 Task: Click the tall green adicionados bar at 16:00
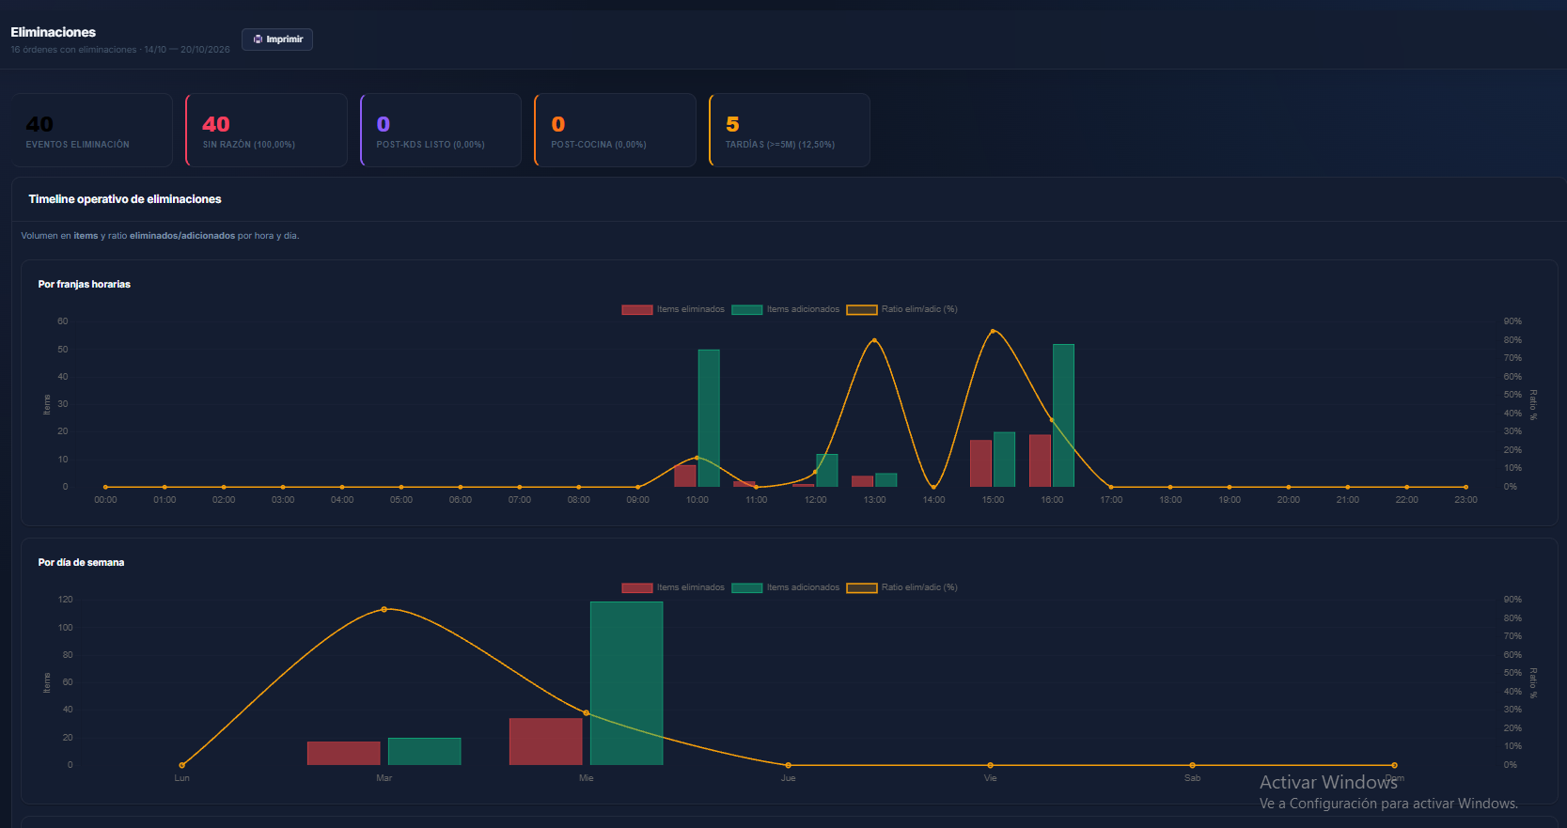[1064, 415]
